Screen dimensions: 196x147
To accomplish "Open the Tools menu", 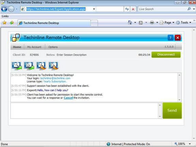I will [184, 22].
